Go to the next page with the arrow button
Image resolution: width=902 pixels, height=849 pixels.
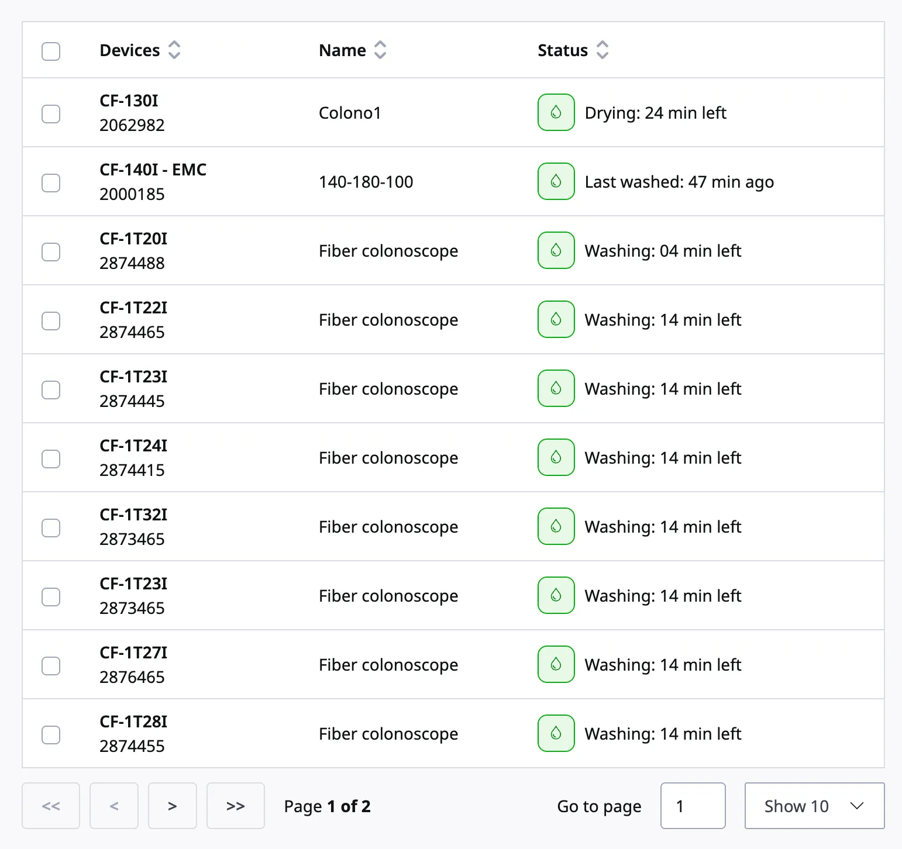point(173,806)
